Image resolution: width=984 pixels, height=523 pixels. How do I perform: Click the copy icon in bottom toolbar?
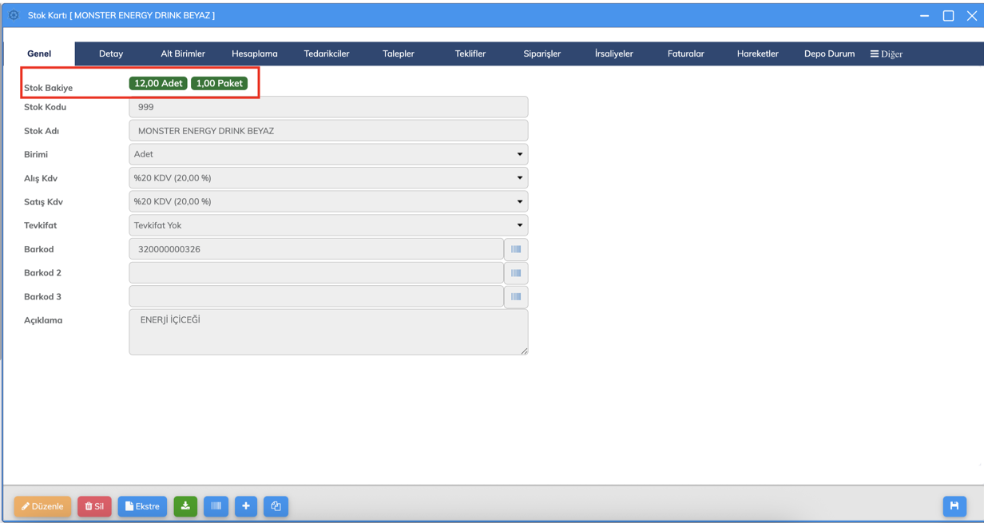(276, 506)
